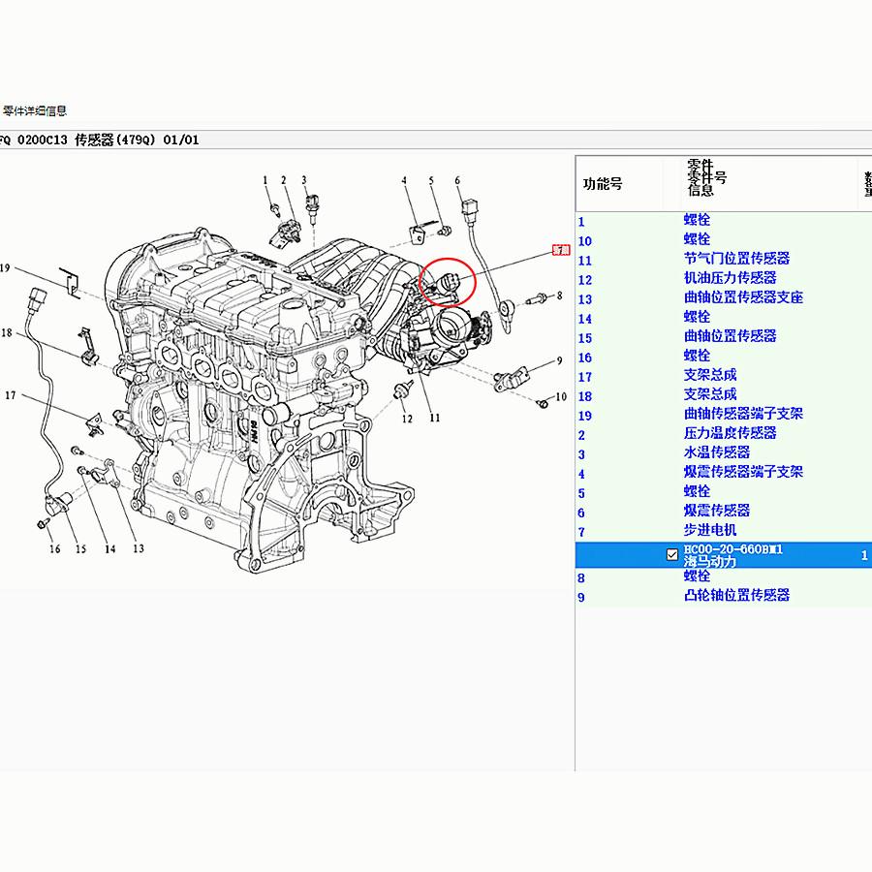The height and width of the screenshot is (872, 872).
Task: Open 爆震传感器端子支架 entry, row 4
Action: 724,473
